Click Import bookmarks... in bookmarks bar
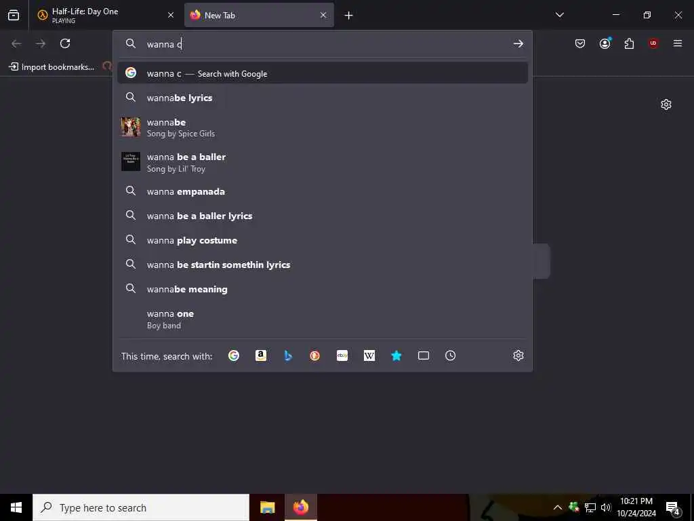The height and width of the screenshot is (521, 694). 52,67
